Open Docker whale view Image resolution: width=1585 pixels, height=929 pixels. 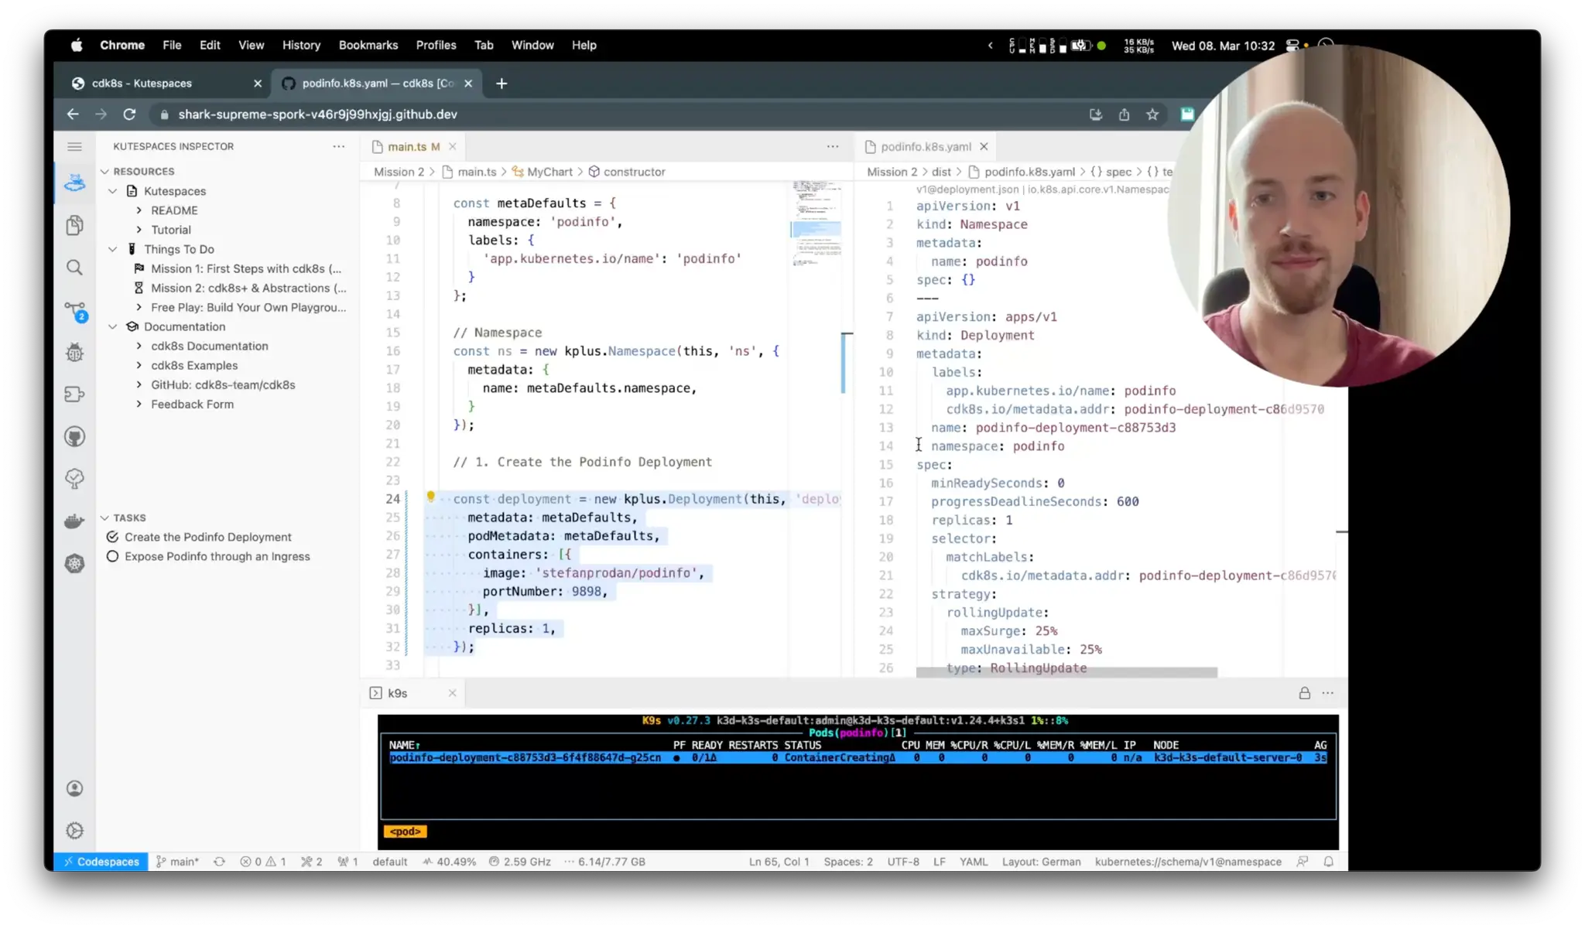74,521
